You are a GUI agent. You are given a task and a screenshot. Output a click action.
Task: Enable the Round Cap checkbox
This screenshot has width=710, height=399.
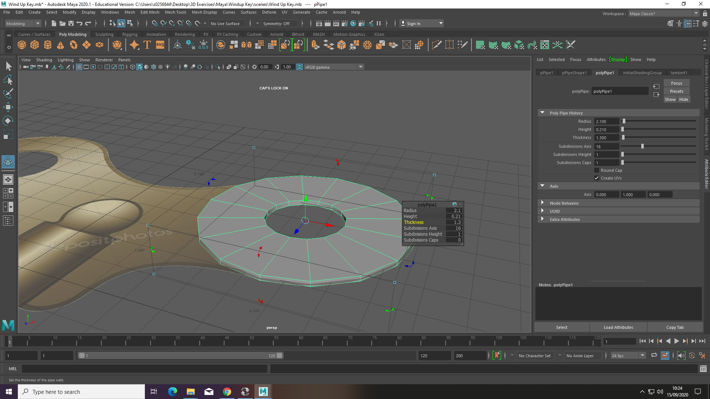pyautogui.click(x=596, y=170)
